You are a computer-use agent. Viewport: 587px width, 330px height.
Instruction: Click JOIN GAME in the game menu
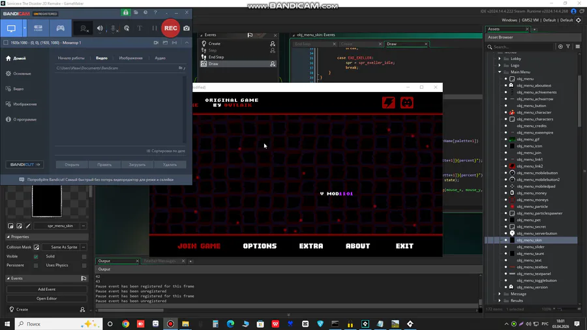click(x=199, y=246)
